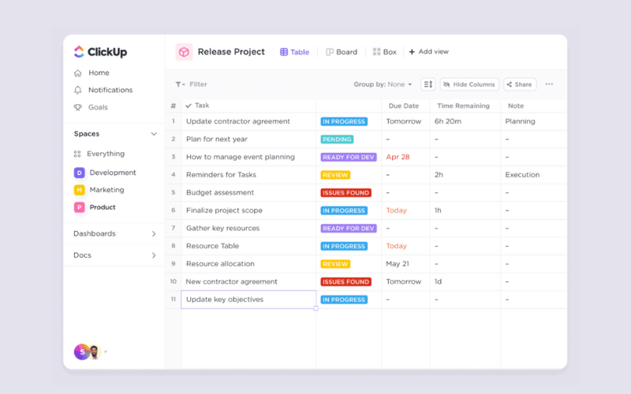Image resolution: width=631 pixels, height=394 pixels.
Task: Click the row height adjust icon
Action: 428,84
